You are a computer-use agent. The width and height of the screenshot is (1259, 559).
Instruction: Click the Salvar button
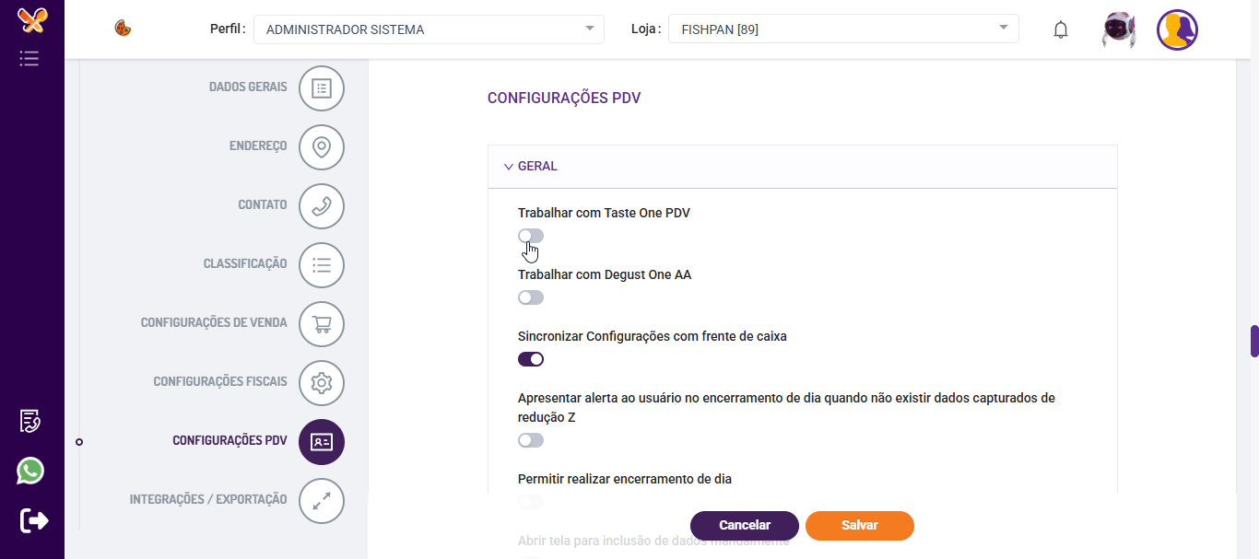pyautogui.click(x=859, y=525)
